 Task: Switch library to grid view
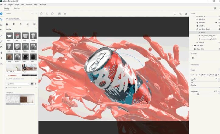(x=32, y=84)
